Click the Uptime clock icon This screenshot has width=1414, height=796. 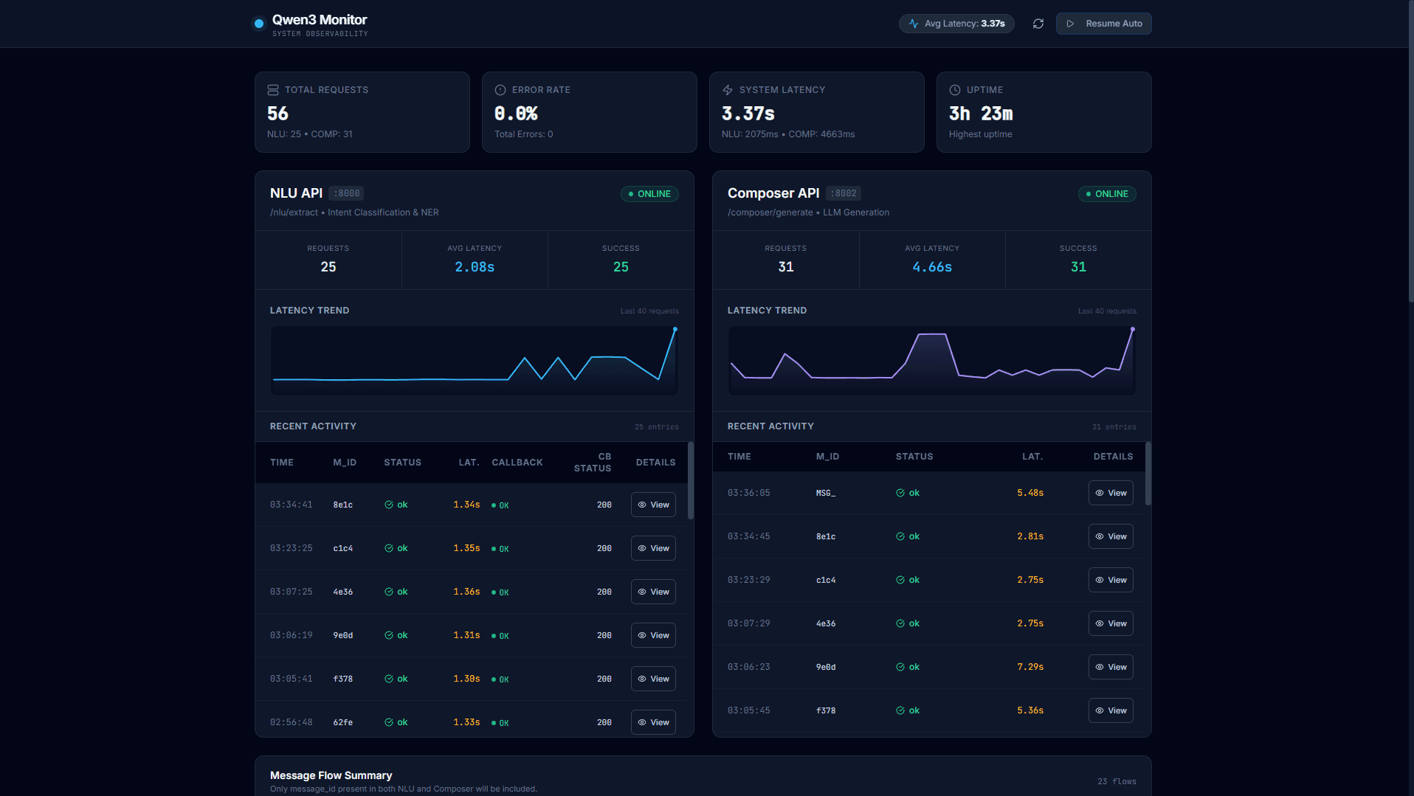click(954, 90)
